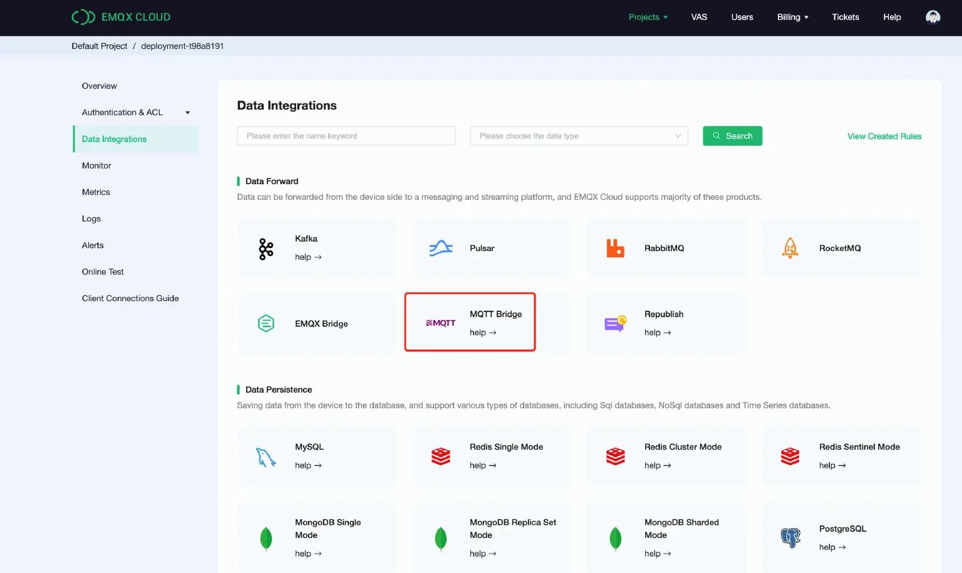Switch to the Monitor section

(96, 165)
